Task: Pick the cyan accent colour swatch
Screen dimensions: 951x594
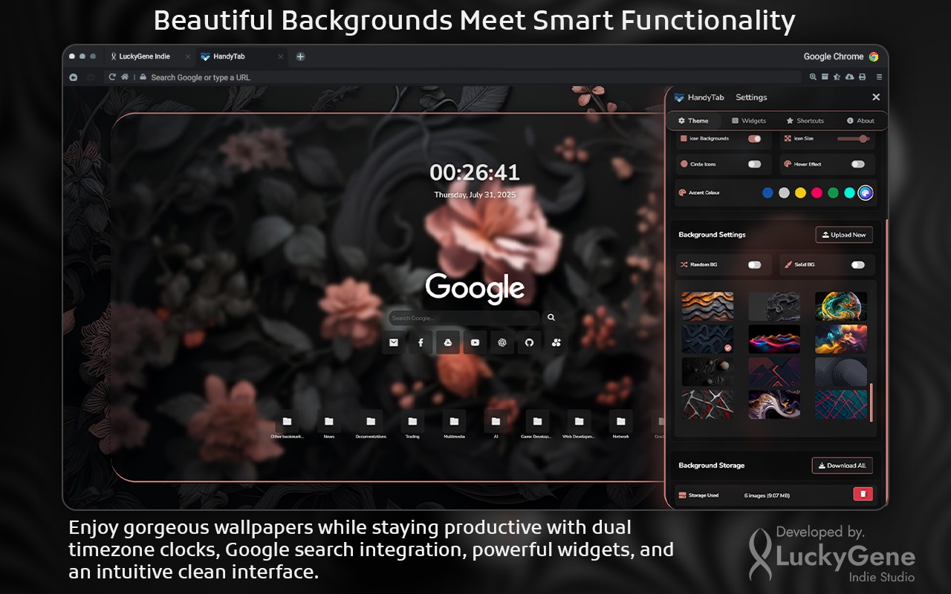Action: coord(849,193)
